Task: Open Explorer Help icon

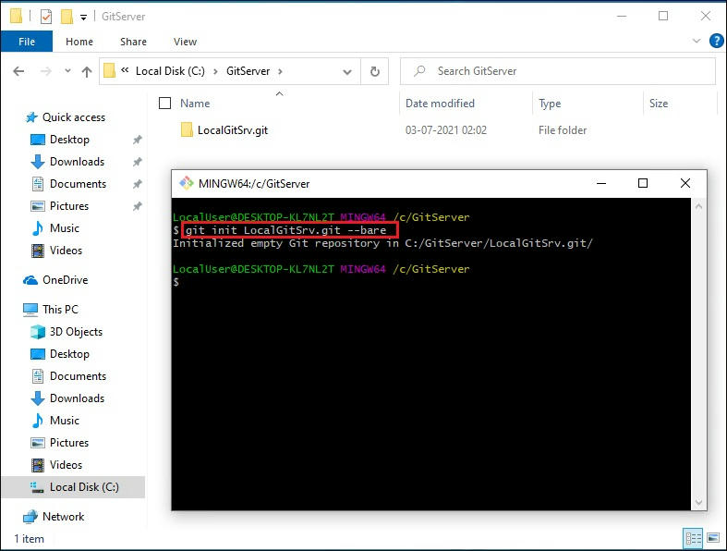Action: (716, 41)
